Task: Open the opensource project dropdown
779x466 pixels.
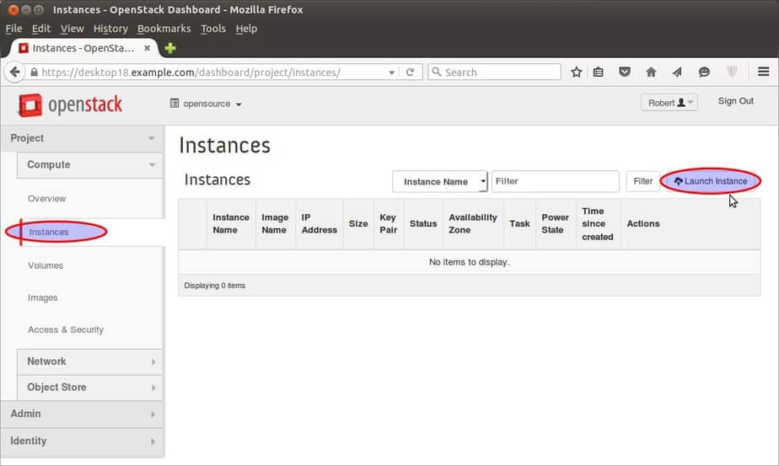Action: pyautogui.click(x=206, y=104)
